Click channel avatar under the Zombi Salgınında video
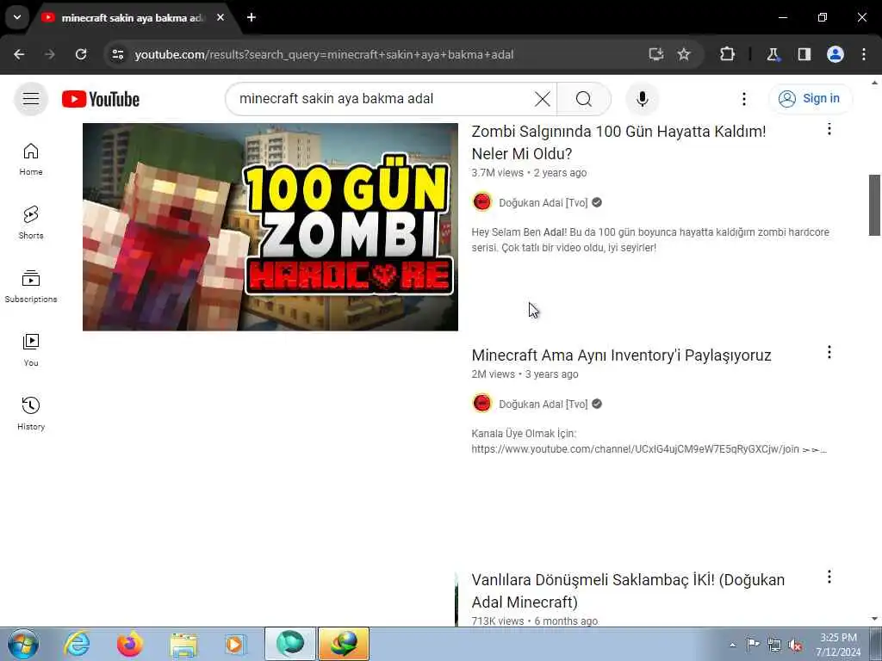Image resolution: width=882 pixels, height=661 pixels. (482, 201)
